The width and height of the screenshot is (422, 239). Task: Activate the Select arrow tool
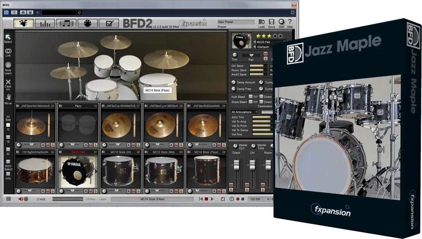pyautogui.click(x=8, y=37)
